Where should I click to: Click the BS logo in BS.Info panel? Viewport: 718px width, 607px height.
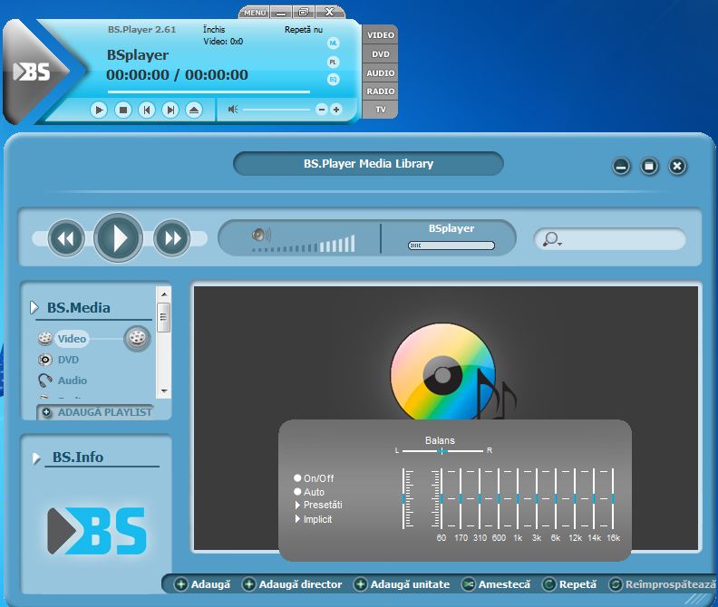[x=97, y=531]
